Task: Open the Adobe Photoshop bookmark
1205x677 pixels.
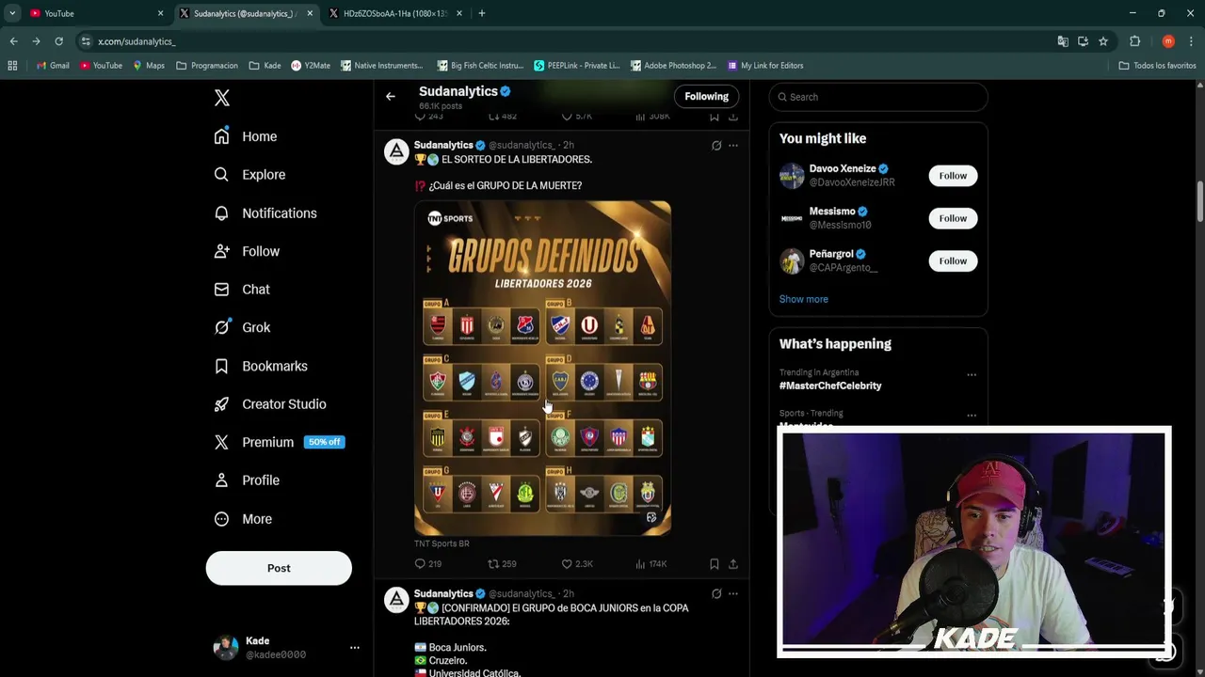Action: click(673, 66)
